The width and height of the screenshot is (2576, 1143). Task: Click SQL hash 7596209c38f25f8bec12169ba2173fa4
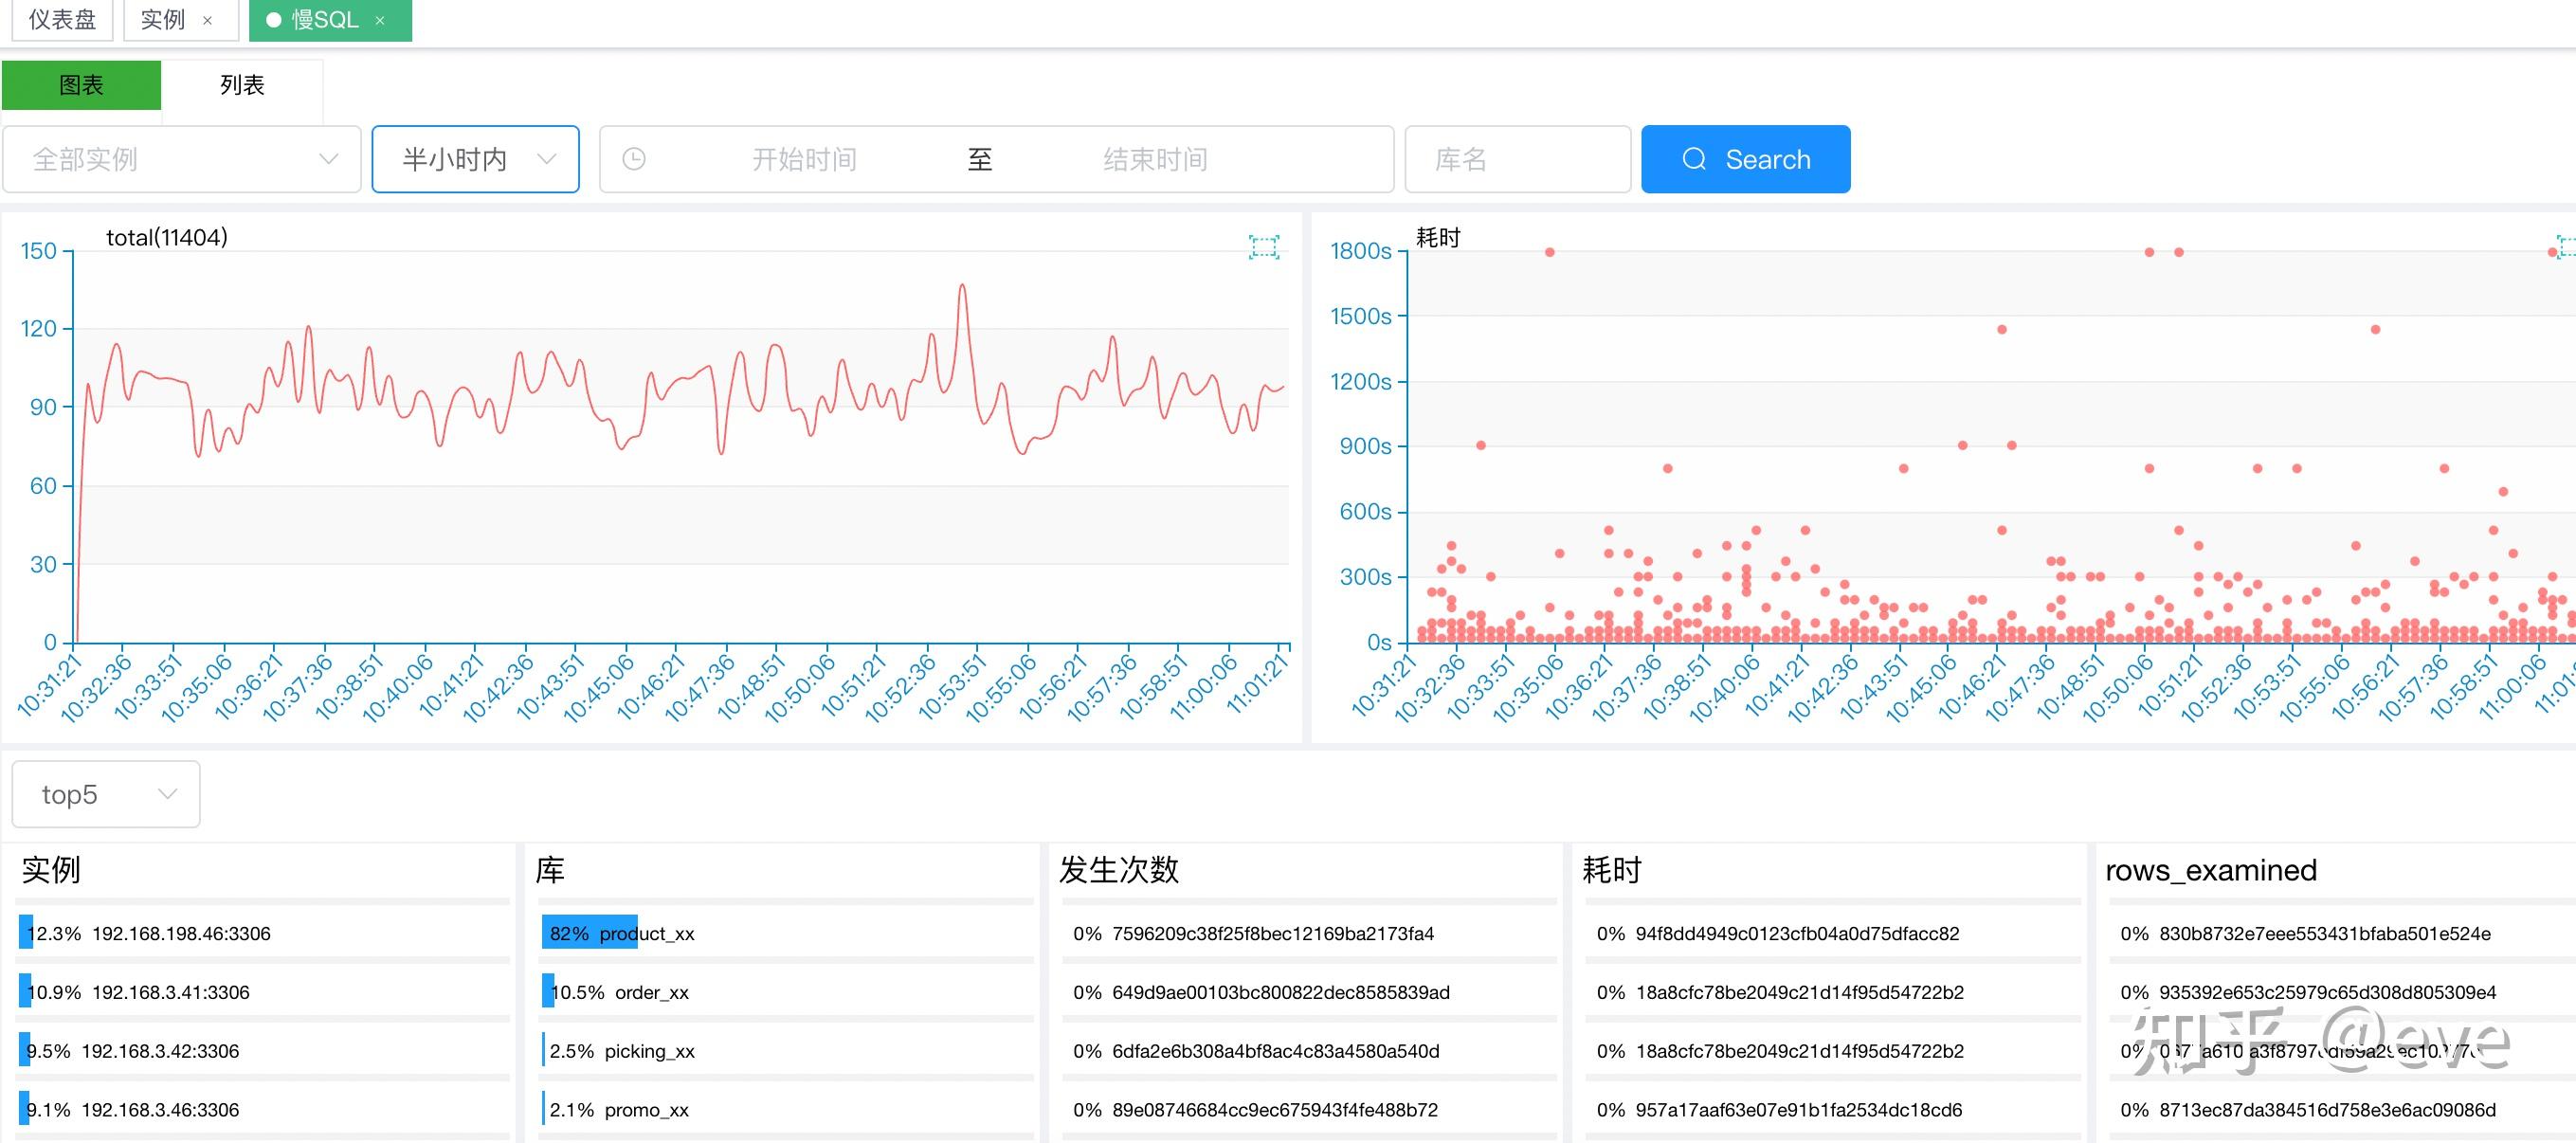pos(1272,933)
